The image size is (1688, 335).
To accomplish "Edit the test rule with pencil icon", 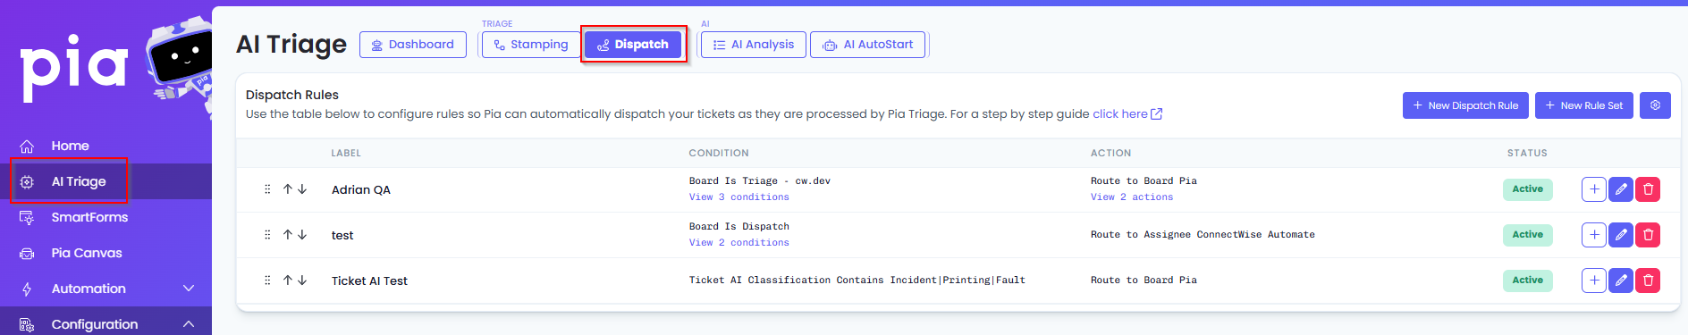I will tap(1621, 235).
